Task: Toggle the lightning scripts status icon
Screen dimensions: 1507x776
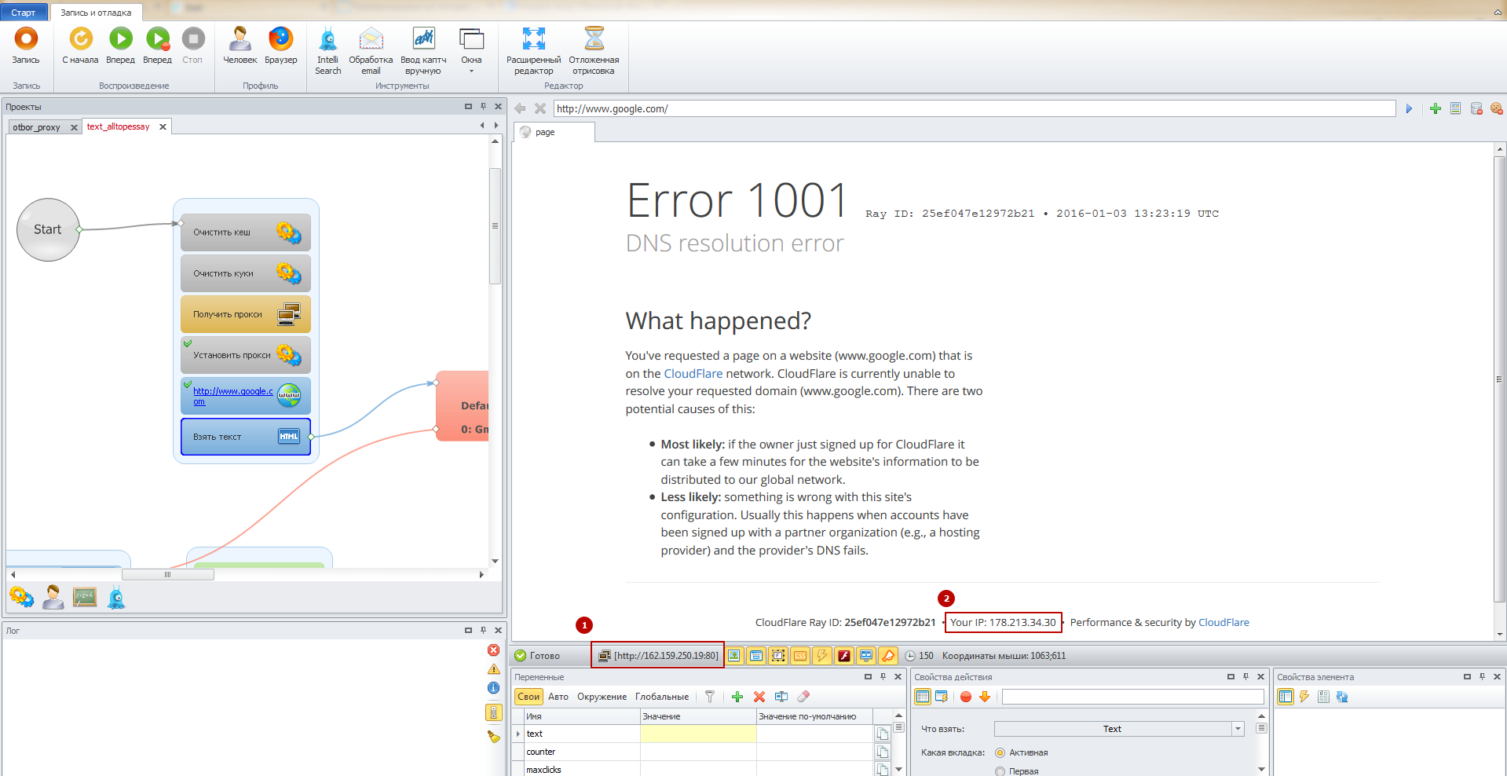Action: pos(822,656)
